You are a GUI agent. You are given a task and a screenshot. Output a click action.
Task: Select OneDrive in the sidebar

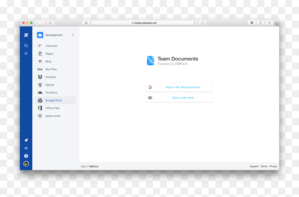[56, 93]
